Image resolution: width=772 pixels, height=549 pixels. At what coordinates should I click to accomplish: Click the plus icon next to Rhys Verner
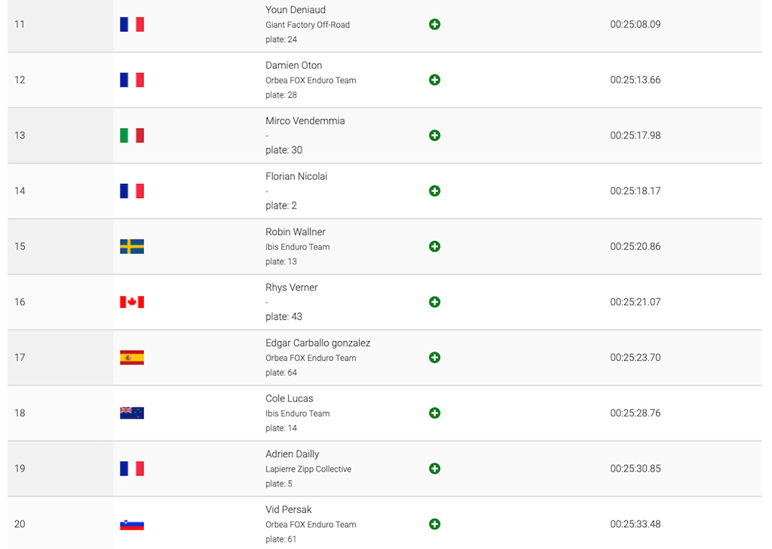pyautogui.click(x=434, y=302)
